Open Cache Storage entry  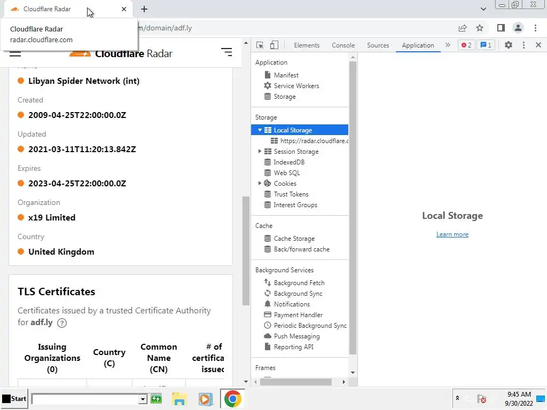pos(294,239)
